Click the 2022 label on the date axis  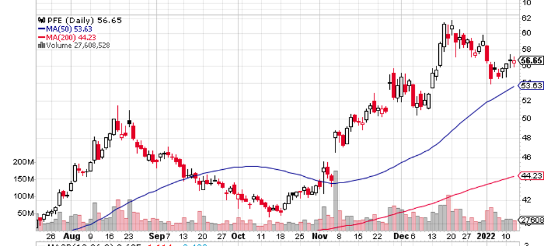(x=486, y=237)
